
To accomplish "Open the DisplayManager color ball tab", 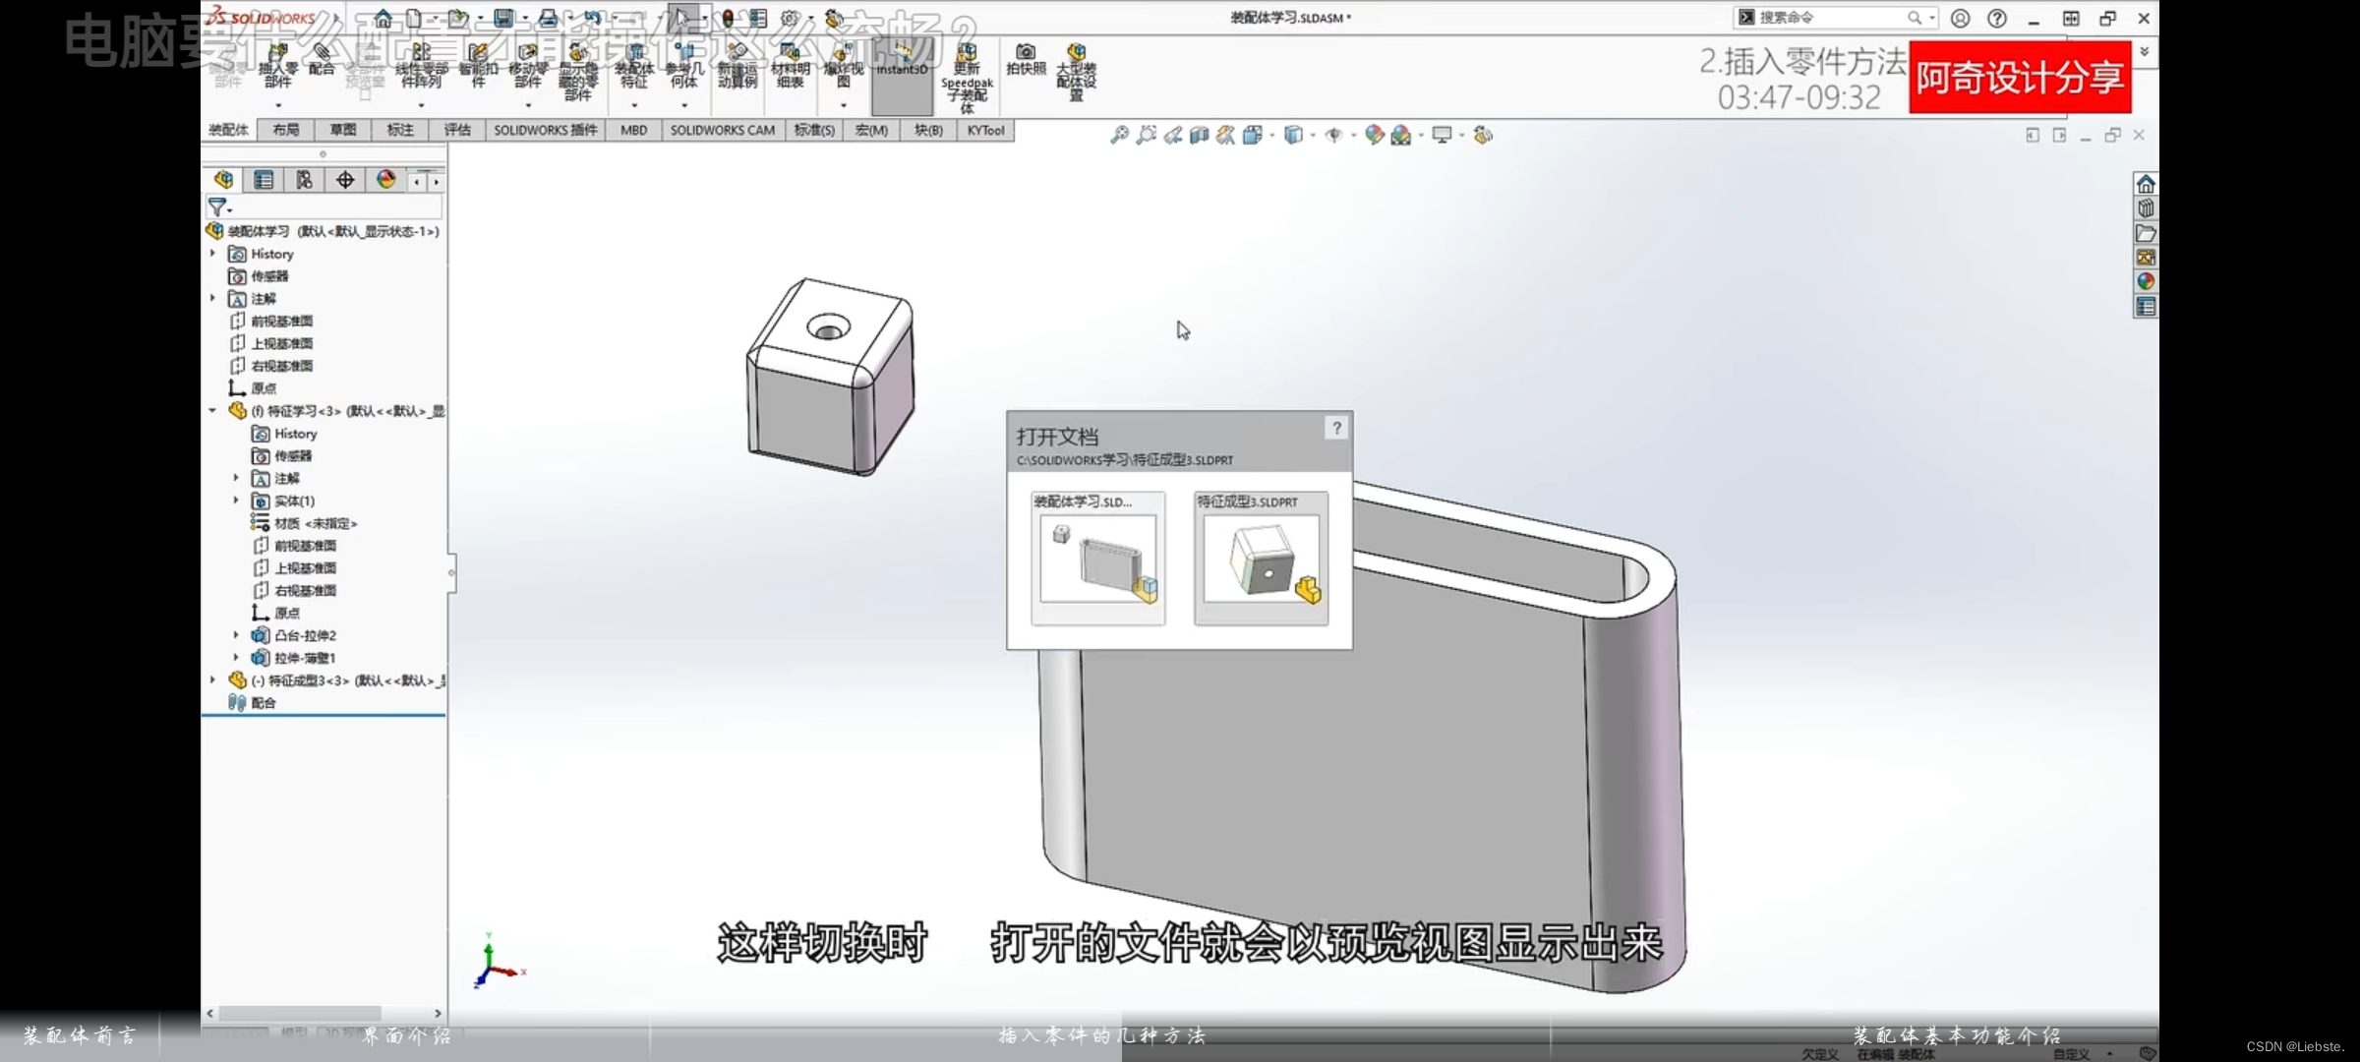I will (x=385, y=180).
